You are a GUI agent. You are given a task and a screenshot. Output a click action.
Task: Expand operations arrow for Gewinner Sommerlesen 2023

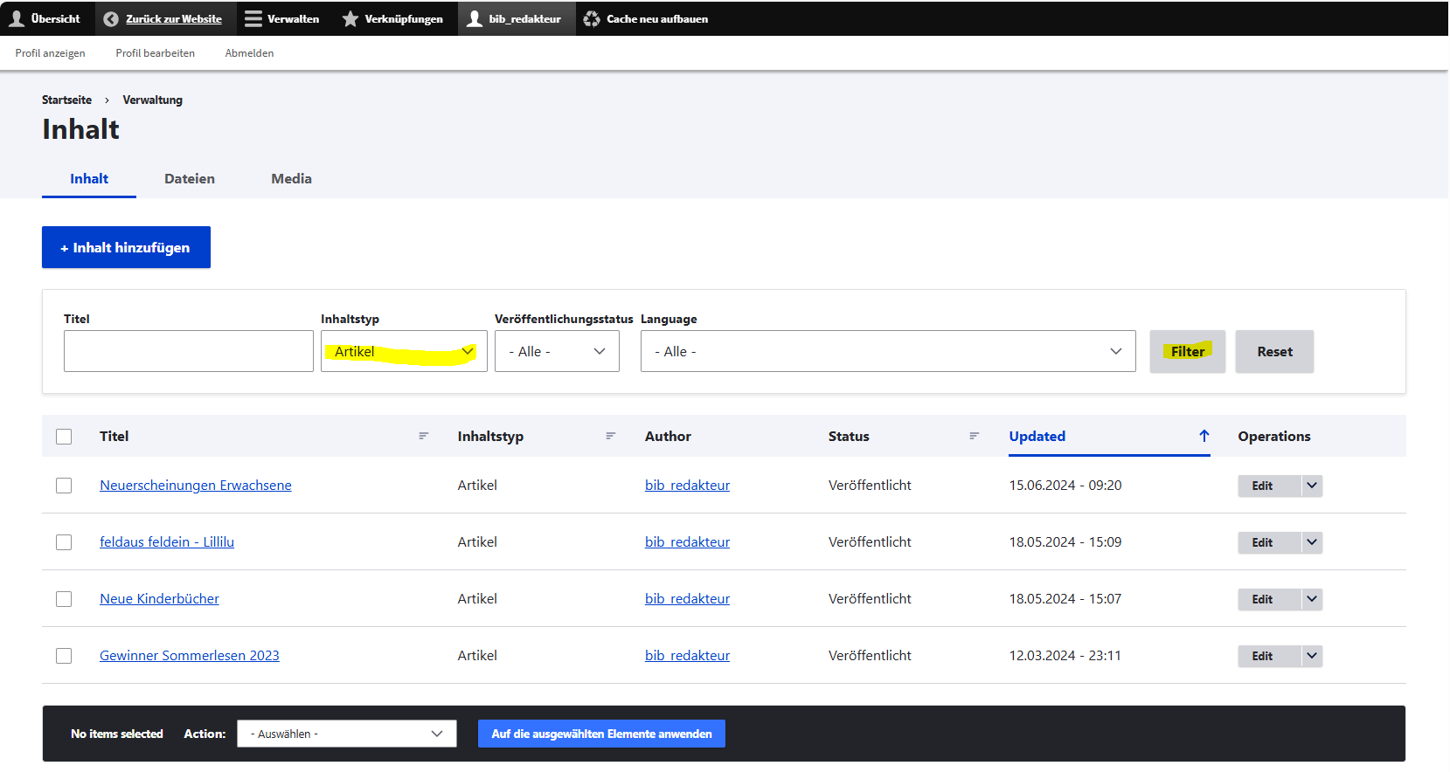1312,656
